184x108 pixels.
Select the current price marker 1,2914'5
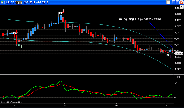point(179,53)
